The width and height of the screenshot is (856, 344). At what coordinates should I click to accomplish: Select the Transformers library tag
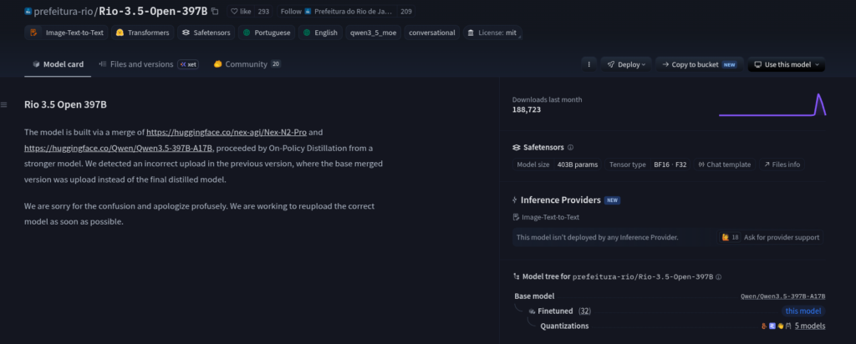coord(142,33)
